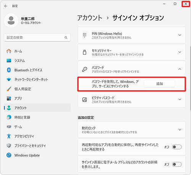Click the 追加 password button
The width and height of the screenshot is (191, 175).
(x=160, y=84)
